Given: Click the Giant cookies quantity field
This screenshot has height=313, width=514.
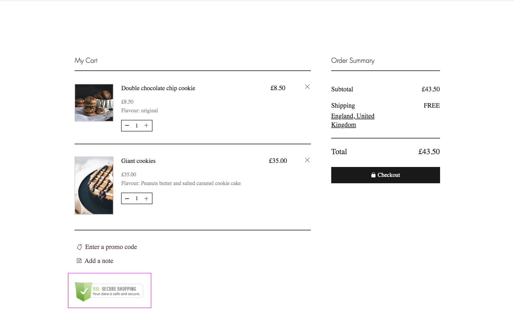Looking at the screenshot, I should pos(137,198).
